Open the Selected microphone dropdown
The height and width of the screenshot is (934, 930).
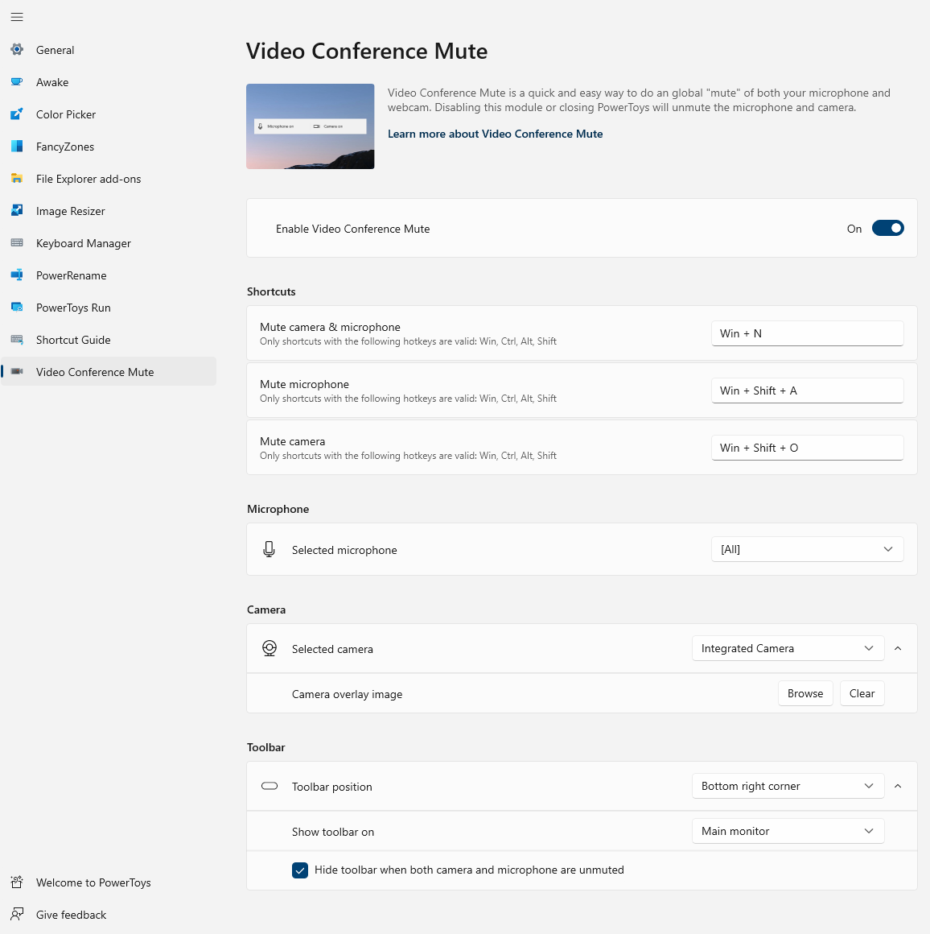[x=807, y=549]
